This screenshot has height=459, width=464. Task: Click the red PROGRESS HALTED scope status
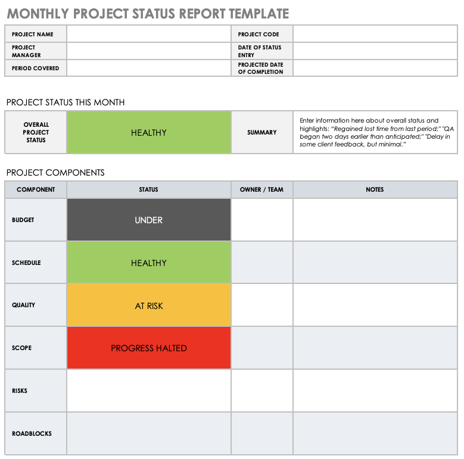tap(148, 348)
